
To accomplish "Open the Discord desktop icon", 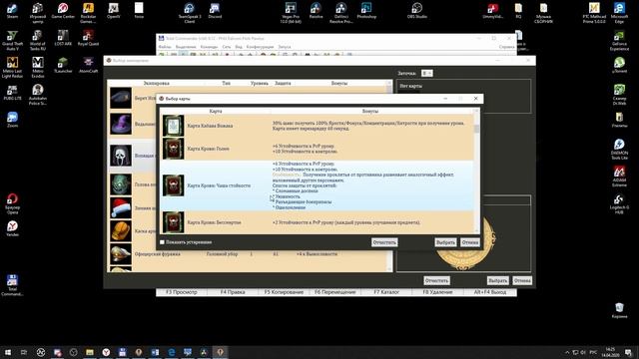I will pos(215,11).
